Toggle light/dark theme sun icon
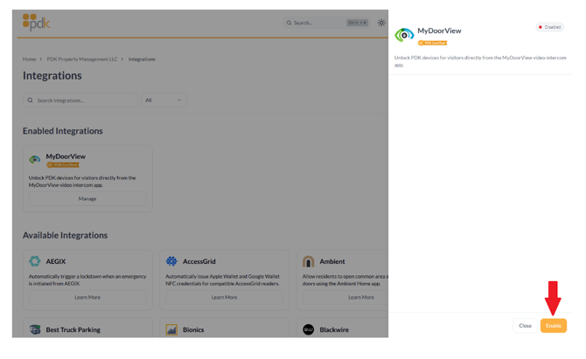 pos(381,23)
